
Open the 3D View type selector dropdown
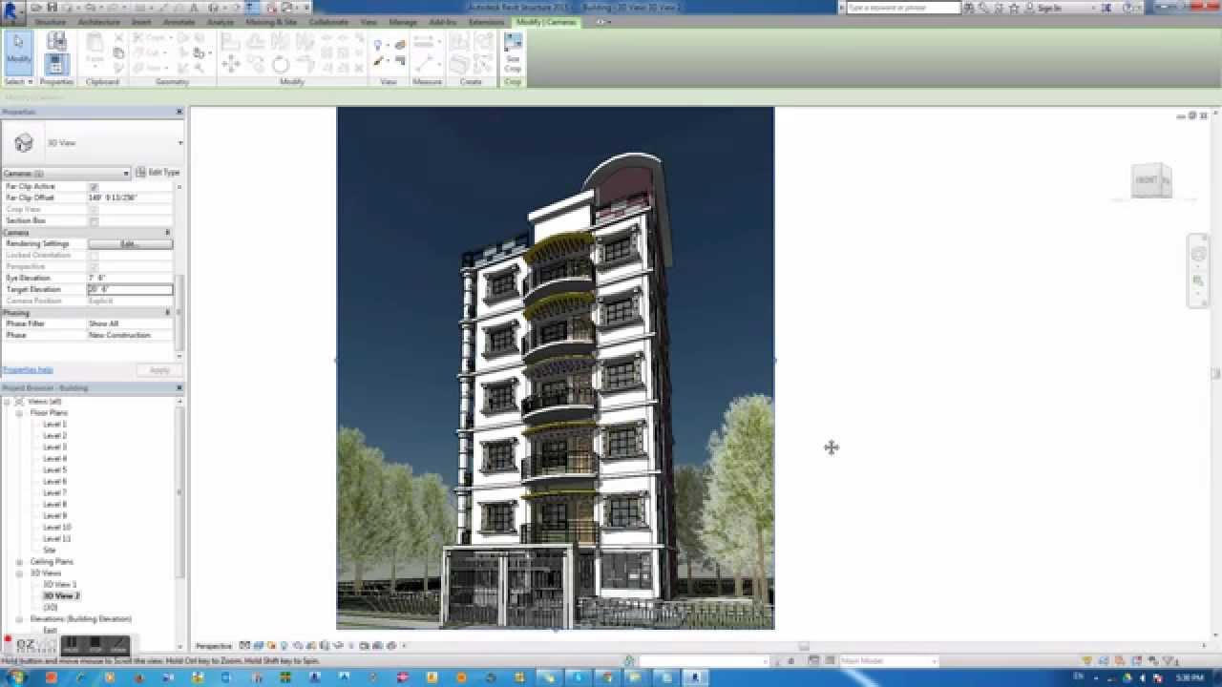(x=179, y=142)
